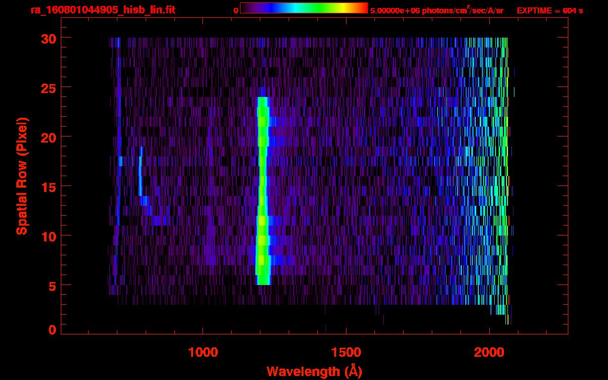Click the x-axis tick label 1000
This screenshot has height=380, width=608.
point(203,352)
